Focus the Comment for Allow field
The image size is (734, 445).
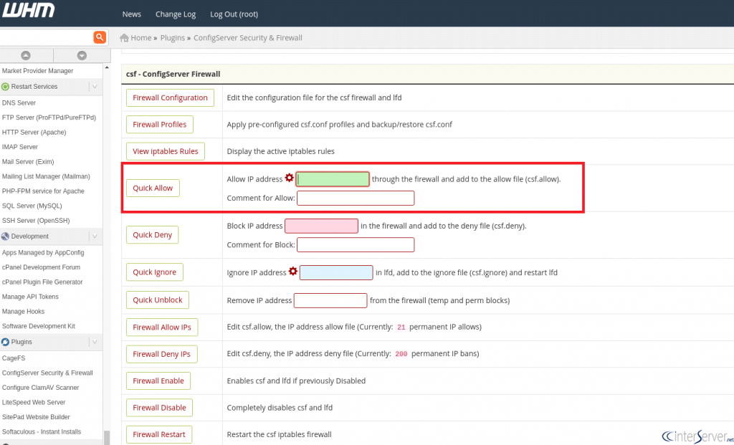356,198
